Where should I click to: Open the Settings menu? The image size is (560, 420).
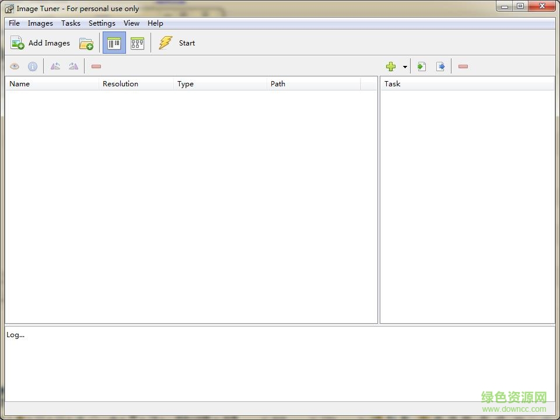pos(101,23)
